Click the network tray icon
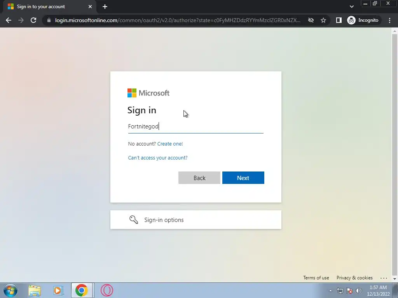 340,291
